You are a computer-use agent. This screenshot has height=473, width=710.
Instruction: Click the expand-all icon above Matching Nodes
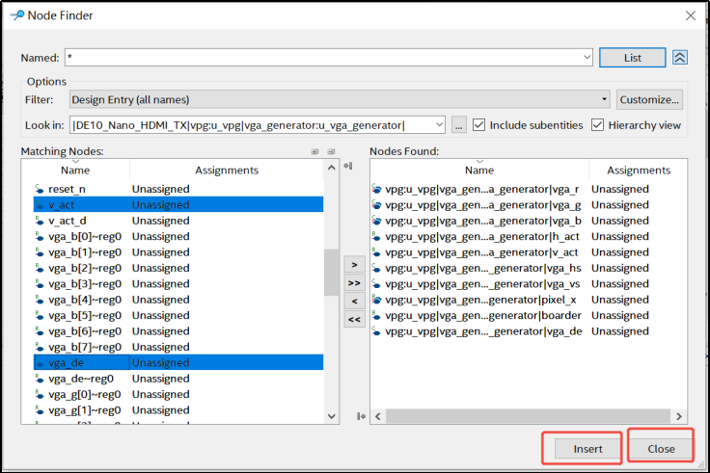pyautogui.click(x=314, y=151)
